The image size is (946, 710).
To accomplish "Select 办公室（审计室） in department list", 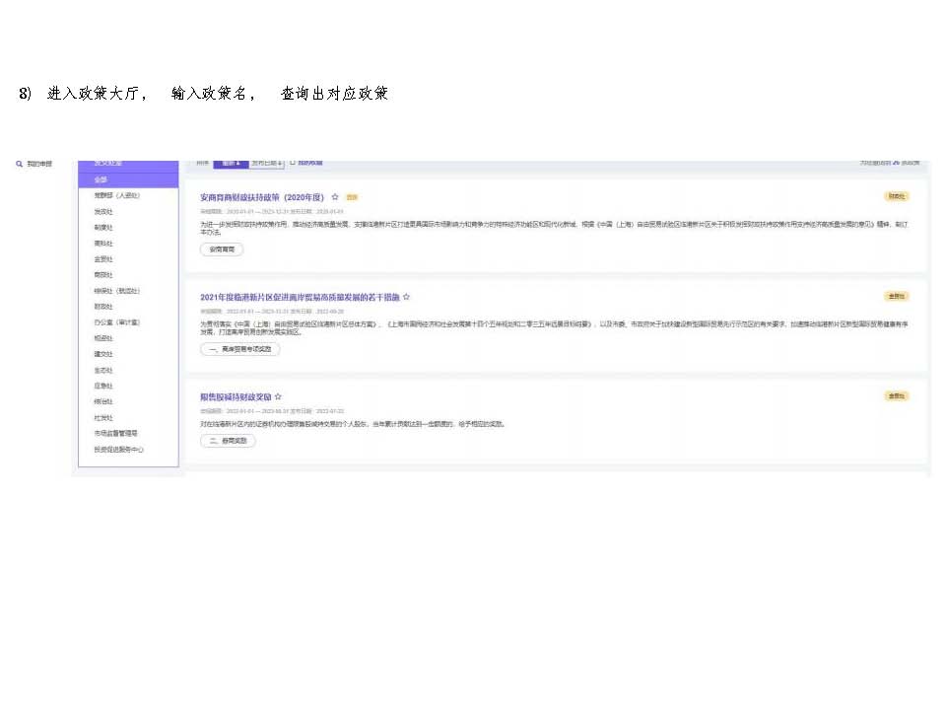I will coord(116,321).
